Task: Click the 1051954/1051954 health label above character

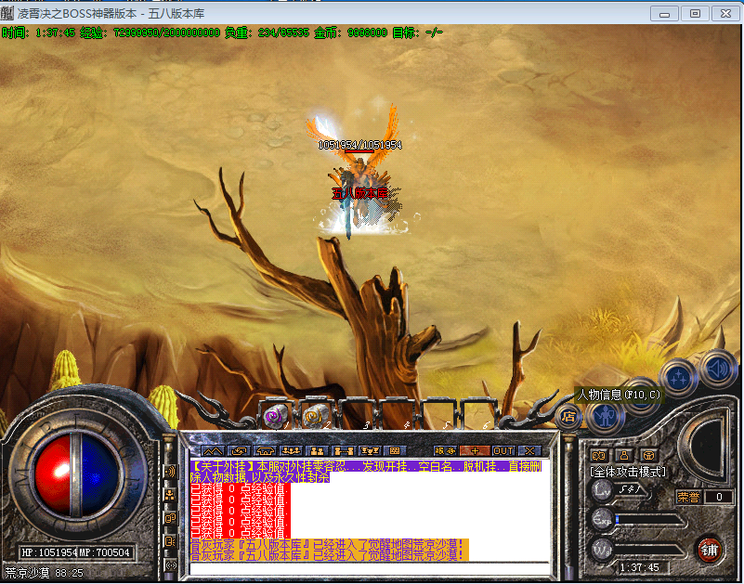Action: click(x=359, y=145)
